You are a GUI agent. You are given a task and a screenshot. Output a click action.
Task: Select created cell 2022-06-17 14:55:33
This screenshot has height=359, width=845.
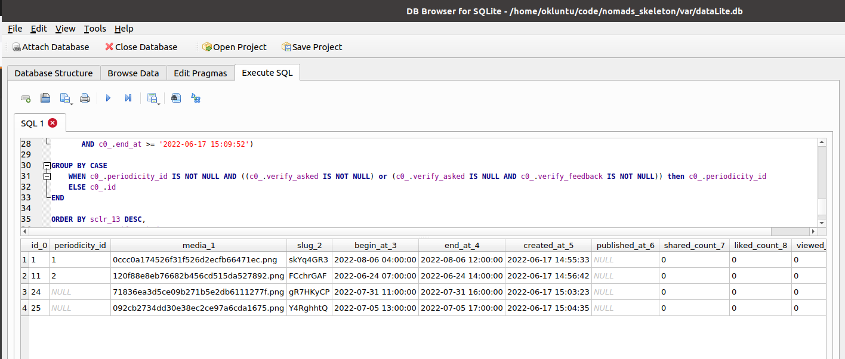click(x=548, y=260)
